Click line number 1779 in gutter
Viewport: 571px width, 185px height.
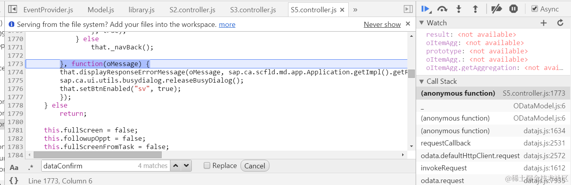coord(15,113)
